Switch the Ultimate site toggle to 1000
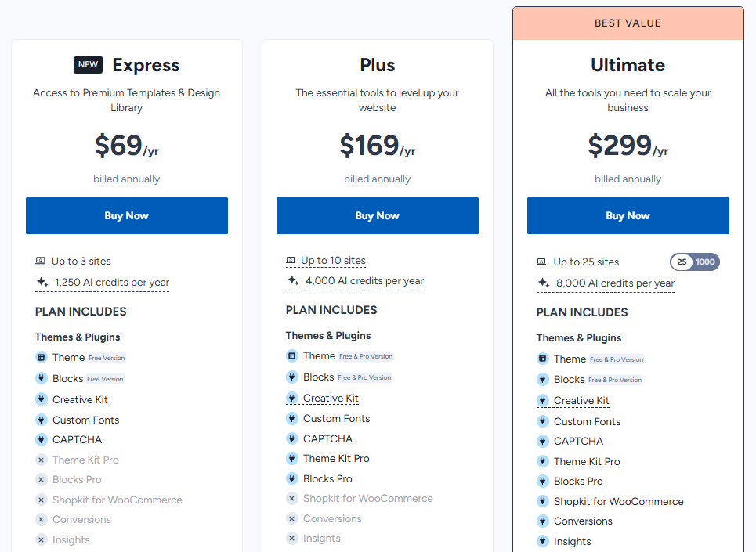The width and height of the screenshot is (756, 552). [x=706, y=262]
